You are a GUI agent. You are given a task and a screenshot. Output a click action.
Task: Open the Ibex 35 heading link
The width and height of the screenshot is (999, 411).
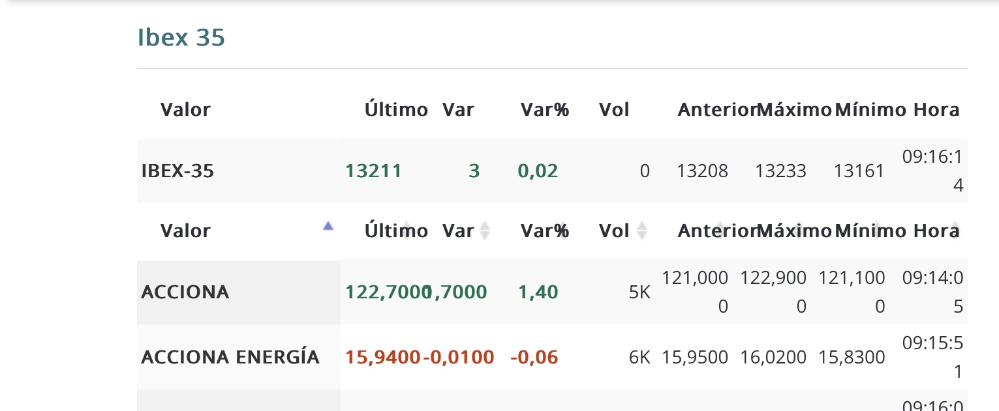pos(181,38)
